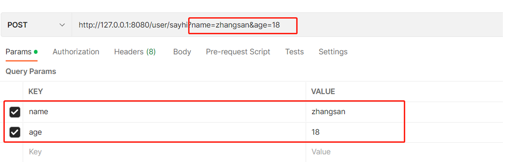Go to the Tests tab
Image resolution: width=511 pixels, height=162 pixels.
coord(294,52)
